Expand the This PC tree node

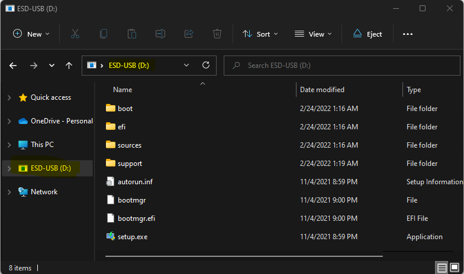(9, 145)
